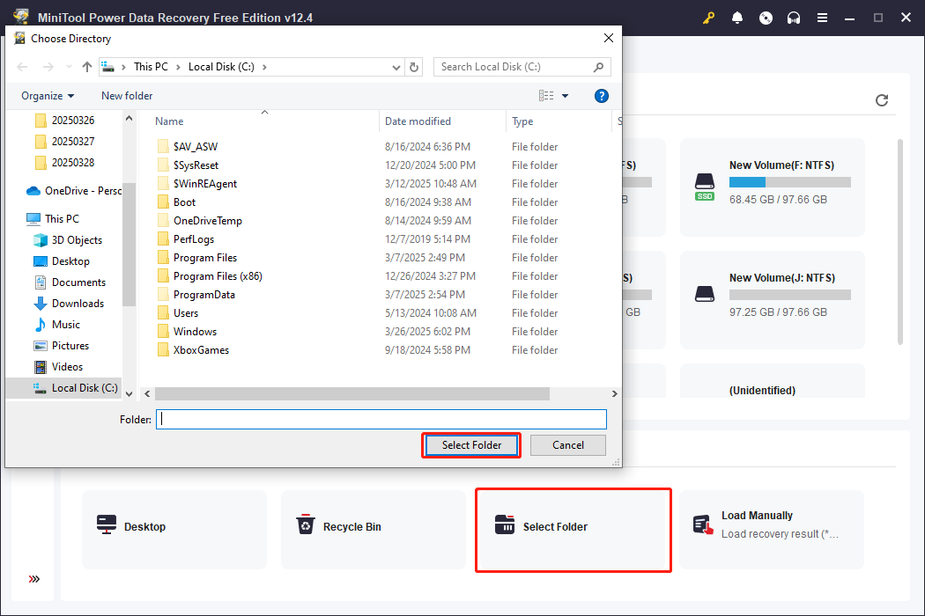Select 20250328 folder in navigation pane

click(x=65, y=163)
